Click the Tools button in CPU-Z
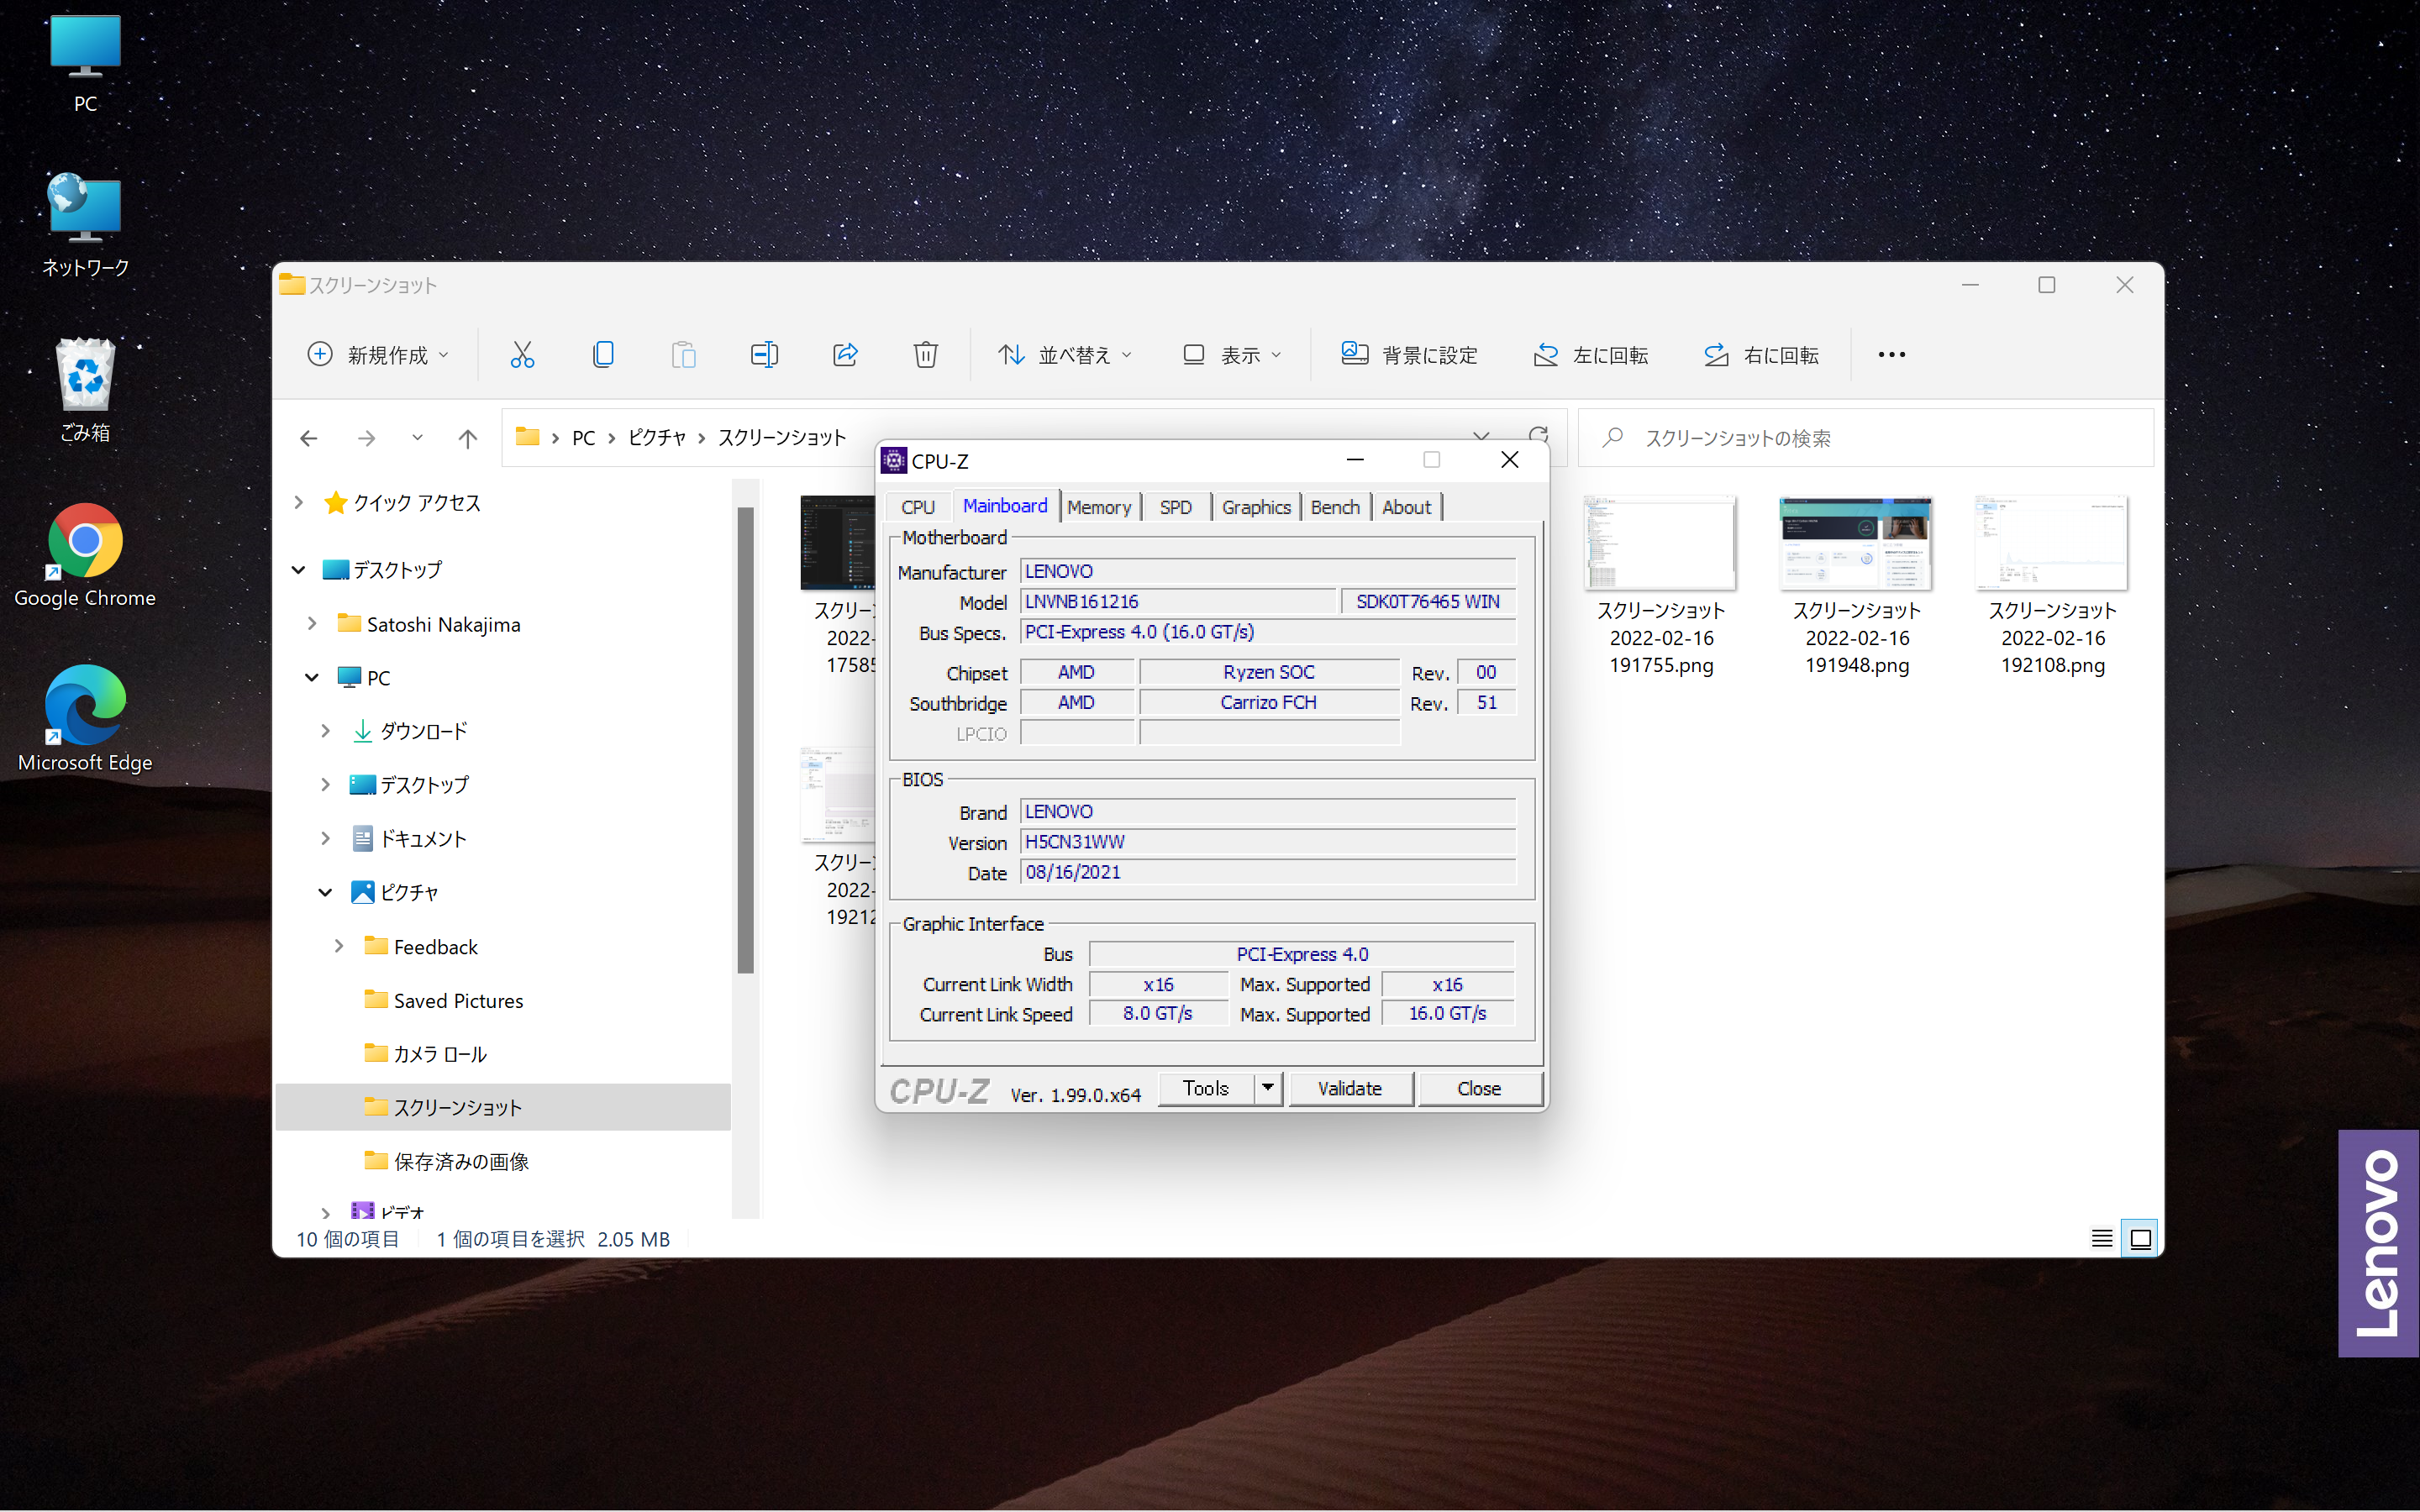 click(x=1206, y=1088)
